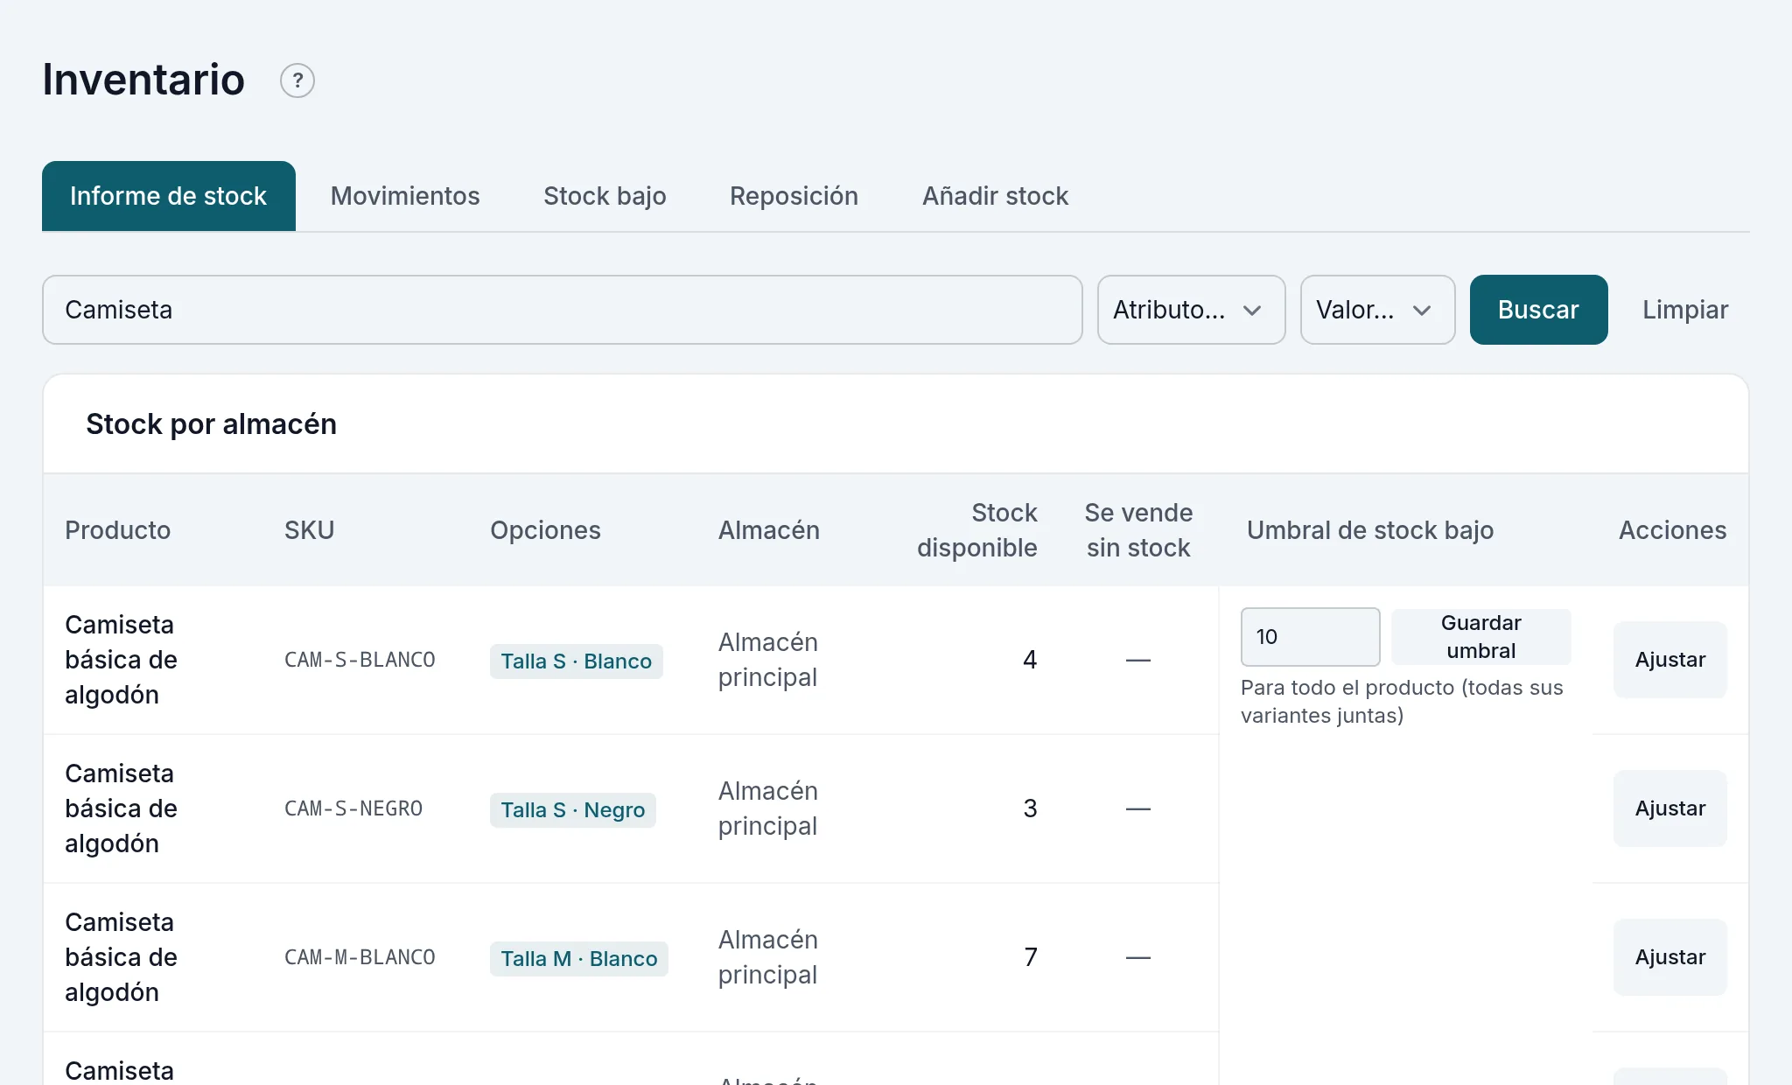
Task: Click the Producto column header
Action: [x=117, y=530]
